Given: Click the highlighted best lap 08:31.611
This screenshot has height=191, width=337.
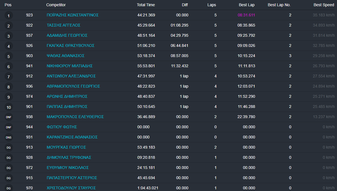Looking at the screenshot, I should pyautogui.click(x=246, y=15).
